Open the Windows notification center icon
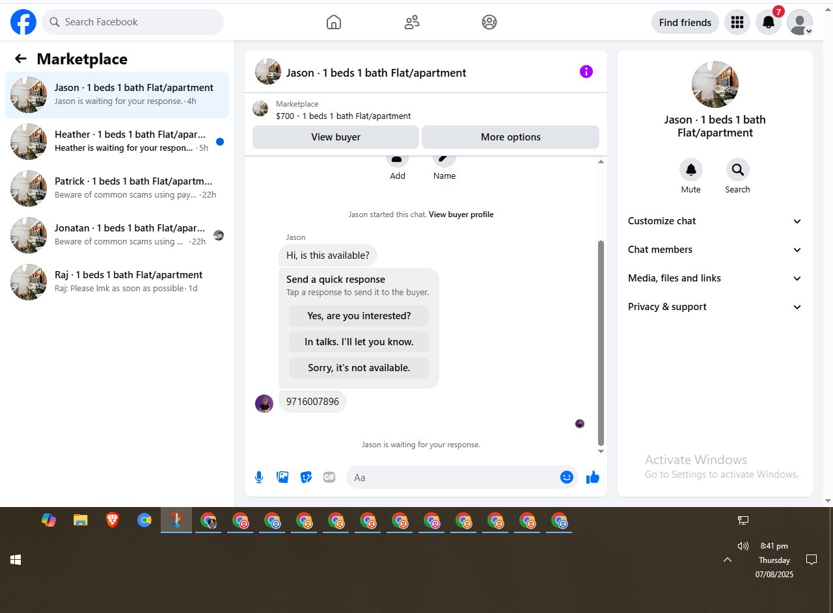The width and height of the screenshot is (833, 613). pyautogui.click(x=812, y=560)
